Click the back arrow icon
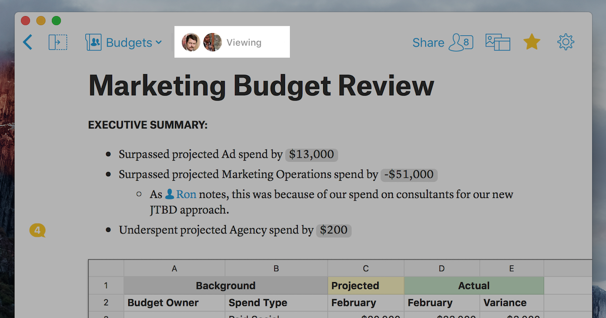Screen dimensions: 606x318 28,42
